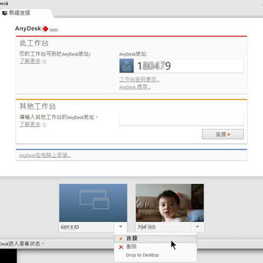Click the user avatar beside AnyDesk address
The image size is (263, 263).
coord(126,66)
